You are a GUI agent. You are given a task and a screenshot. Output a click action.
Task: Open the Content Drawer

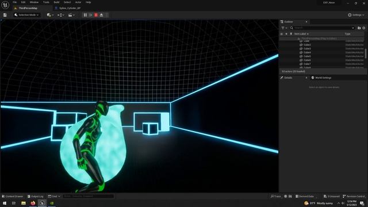coord(13,196)
